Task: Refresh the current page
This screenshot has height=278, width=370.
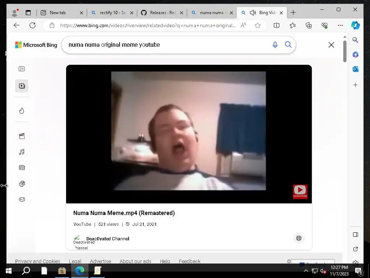Action: (33, 25)
